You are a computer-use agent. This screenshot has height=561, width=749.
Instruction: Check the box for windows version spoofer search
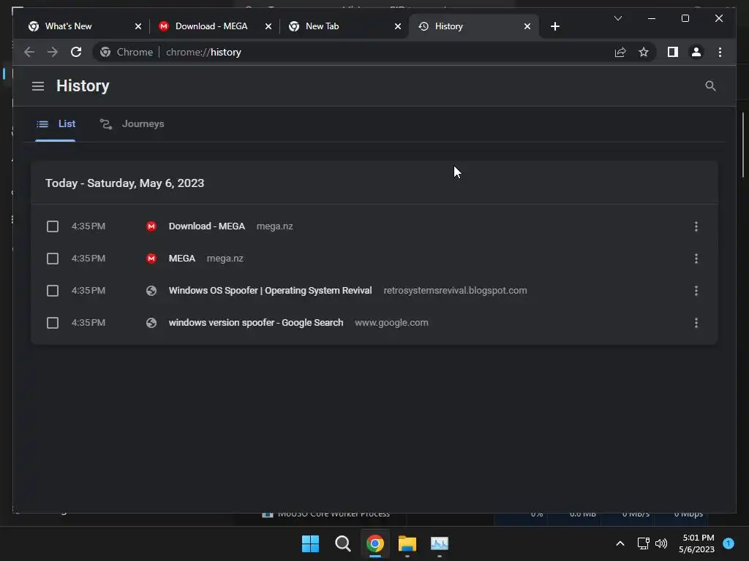click(53, 323)
